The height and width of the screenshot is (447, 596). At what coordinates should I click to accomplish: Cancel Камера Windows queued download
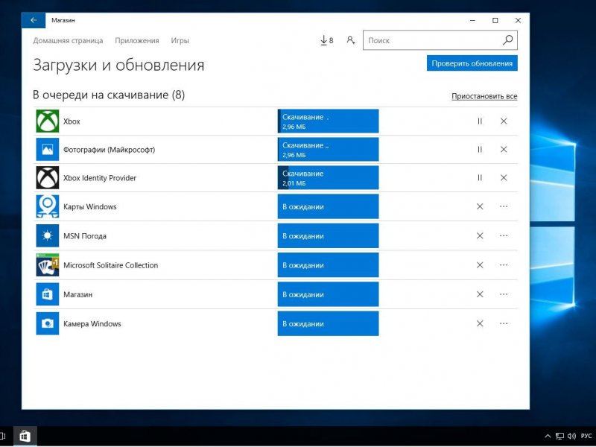click(x=480, y=323)
